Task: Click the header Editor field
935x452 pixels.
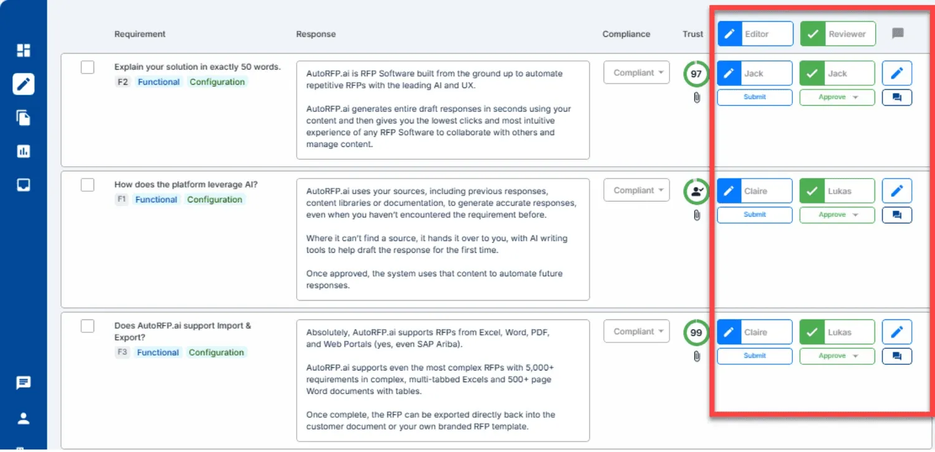Action: pos(755,34)
